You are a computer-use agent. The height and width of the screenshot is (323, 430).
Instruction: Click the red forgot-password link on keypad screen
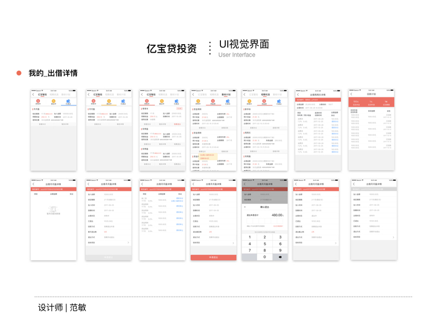(x=278, y=226)
